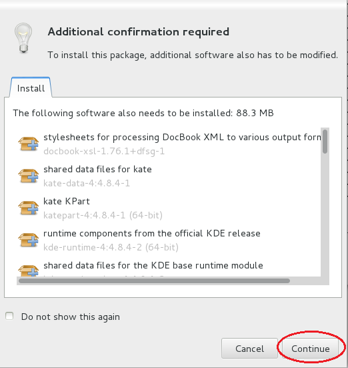Viewport: 348px width, 368px height.
Task: Click the katepart-4:4.8.4-1 (64-bit) version text
Action: coord(103,215)
